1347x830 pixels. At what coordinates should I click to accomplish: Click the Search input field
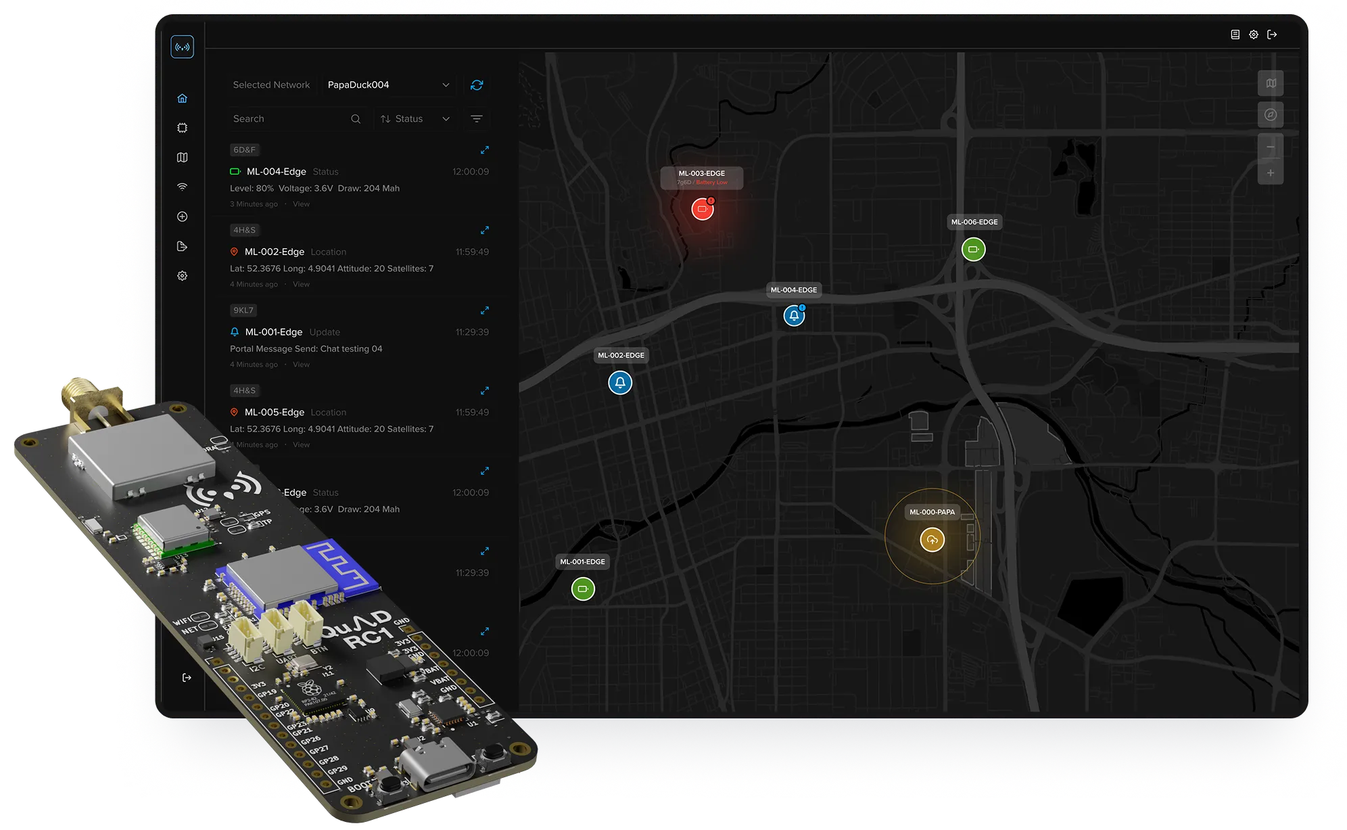point(287,119)
